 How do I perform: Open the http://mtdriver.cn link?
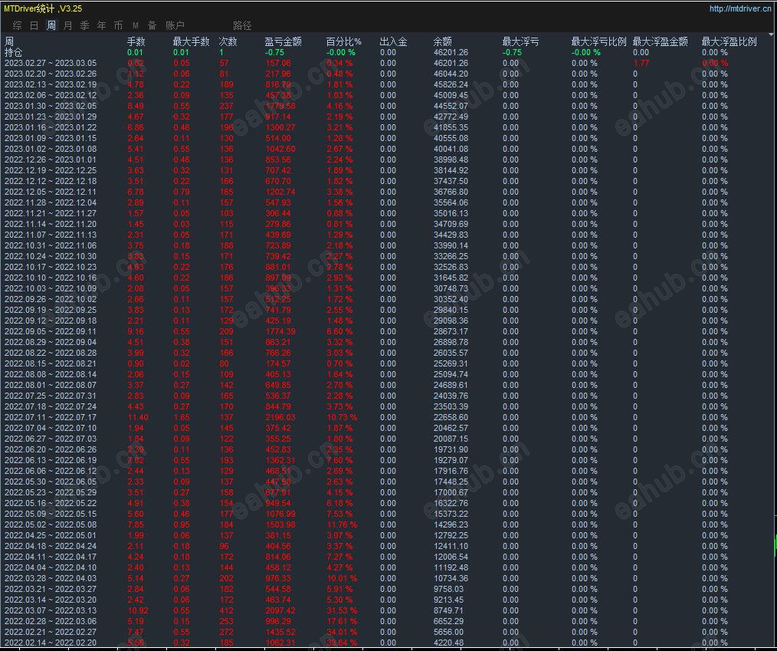click(739, 8)
